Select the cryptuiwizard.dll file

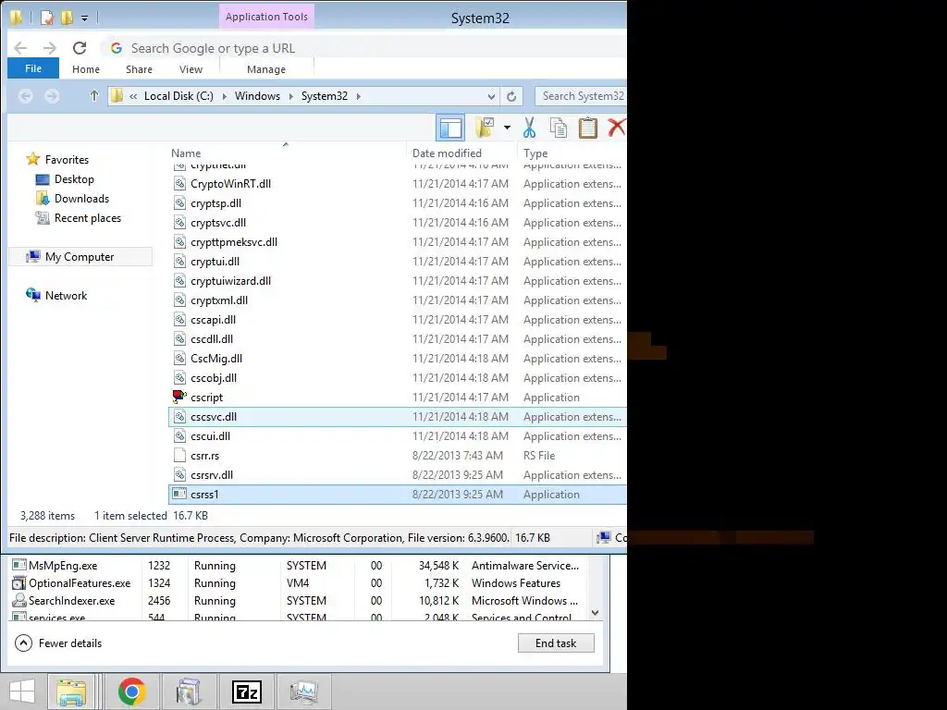(x=398, y=280)
